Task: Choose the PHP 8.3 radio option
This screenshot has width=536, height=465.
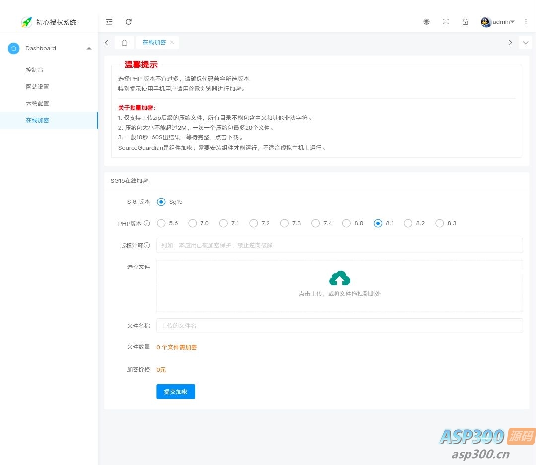Action: tap(439, 223)
